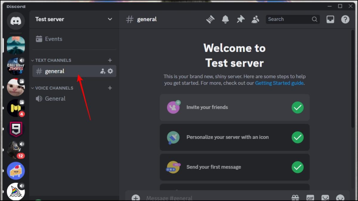Click the notification settings bell icon
Image resolution: width=358 pixels, height=201 pixels.
[x=225, y=19]
